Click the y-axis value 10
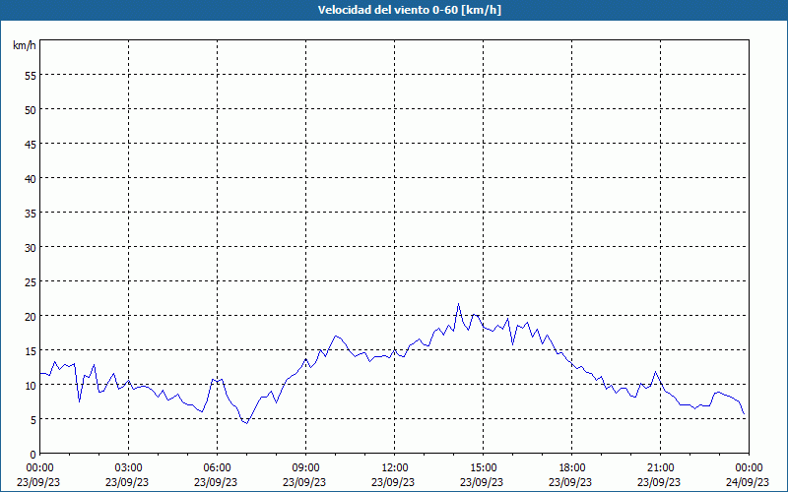The width and height of the screenshot is (788, 492). pyautogui.click(x=31, y=385)
